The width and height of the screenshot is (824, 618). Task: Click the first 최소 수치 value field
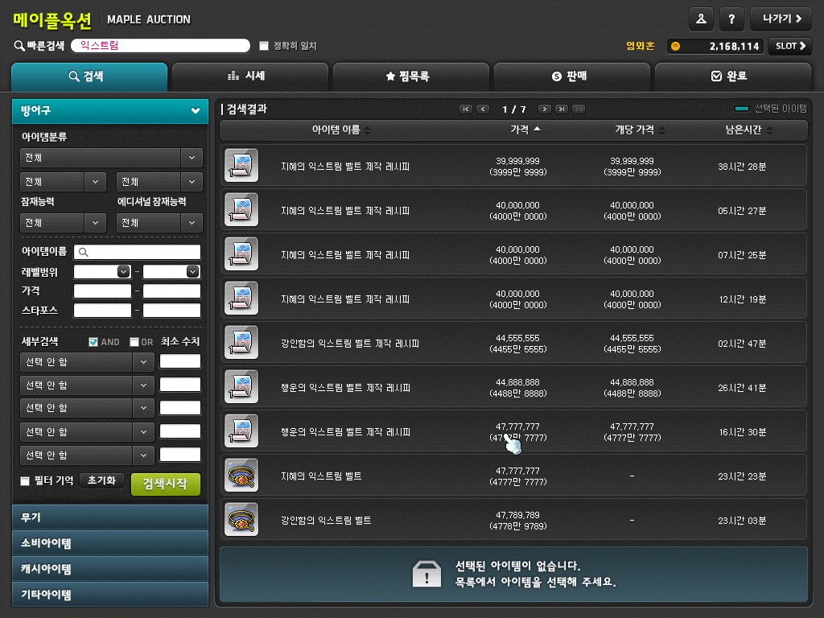point(179,361)
